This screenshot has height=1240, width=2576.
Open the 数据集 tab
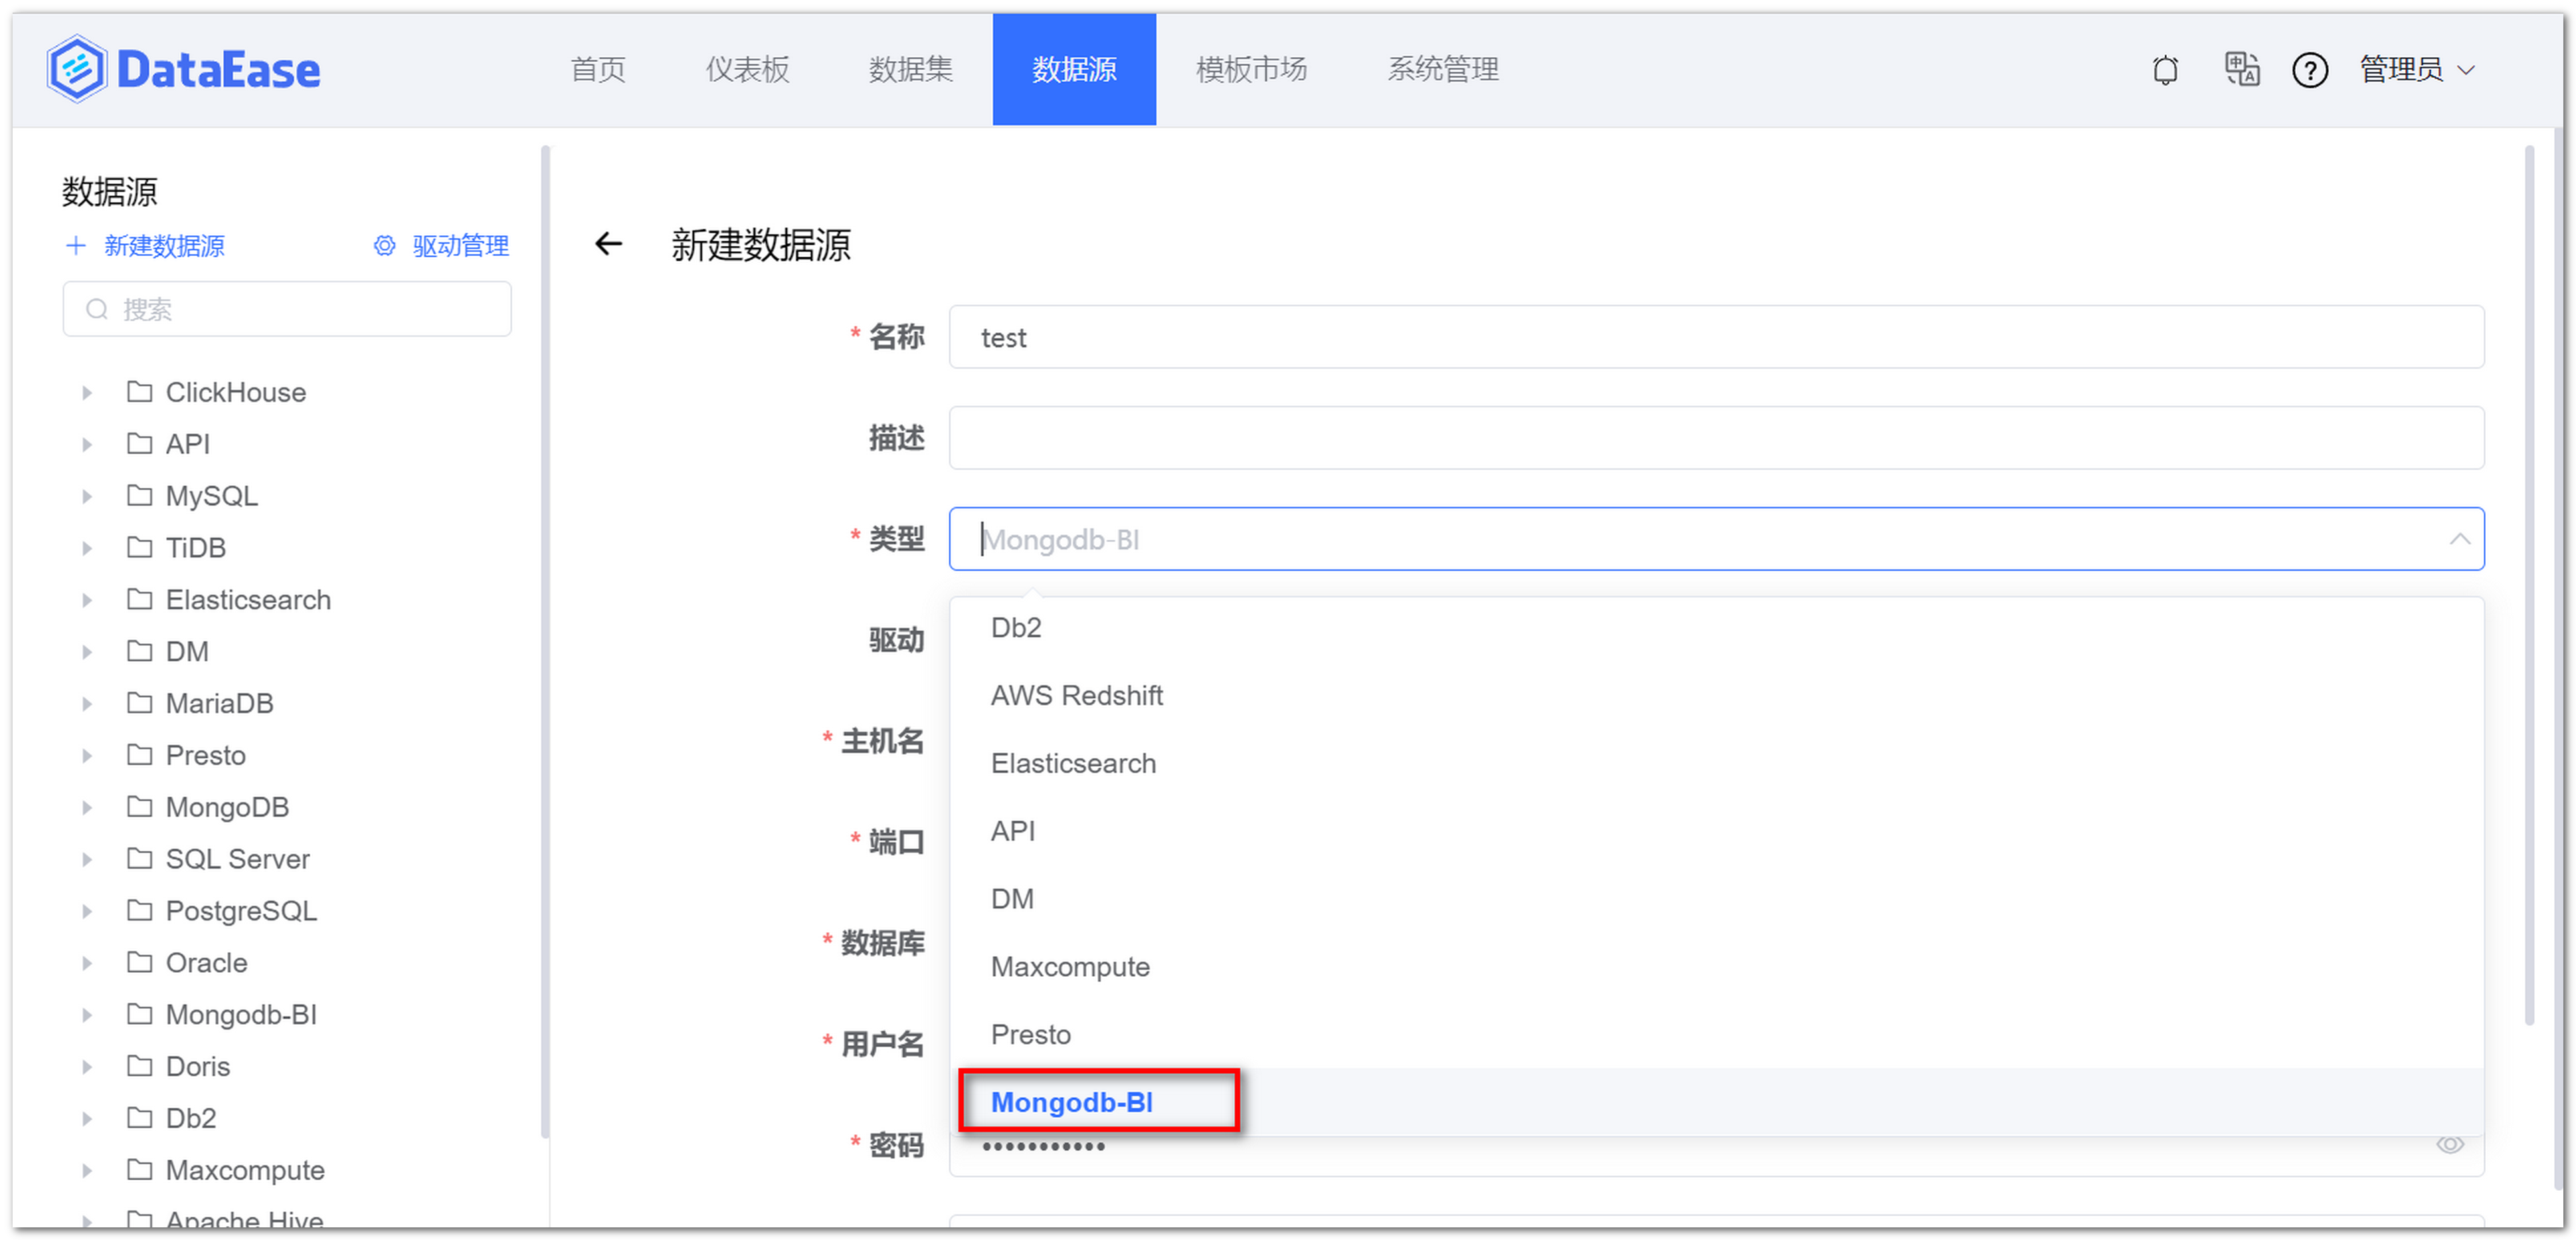[910, 69]
